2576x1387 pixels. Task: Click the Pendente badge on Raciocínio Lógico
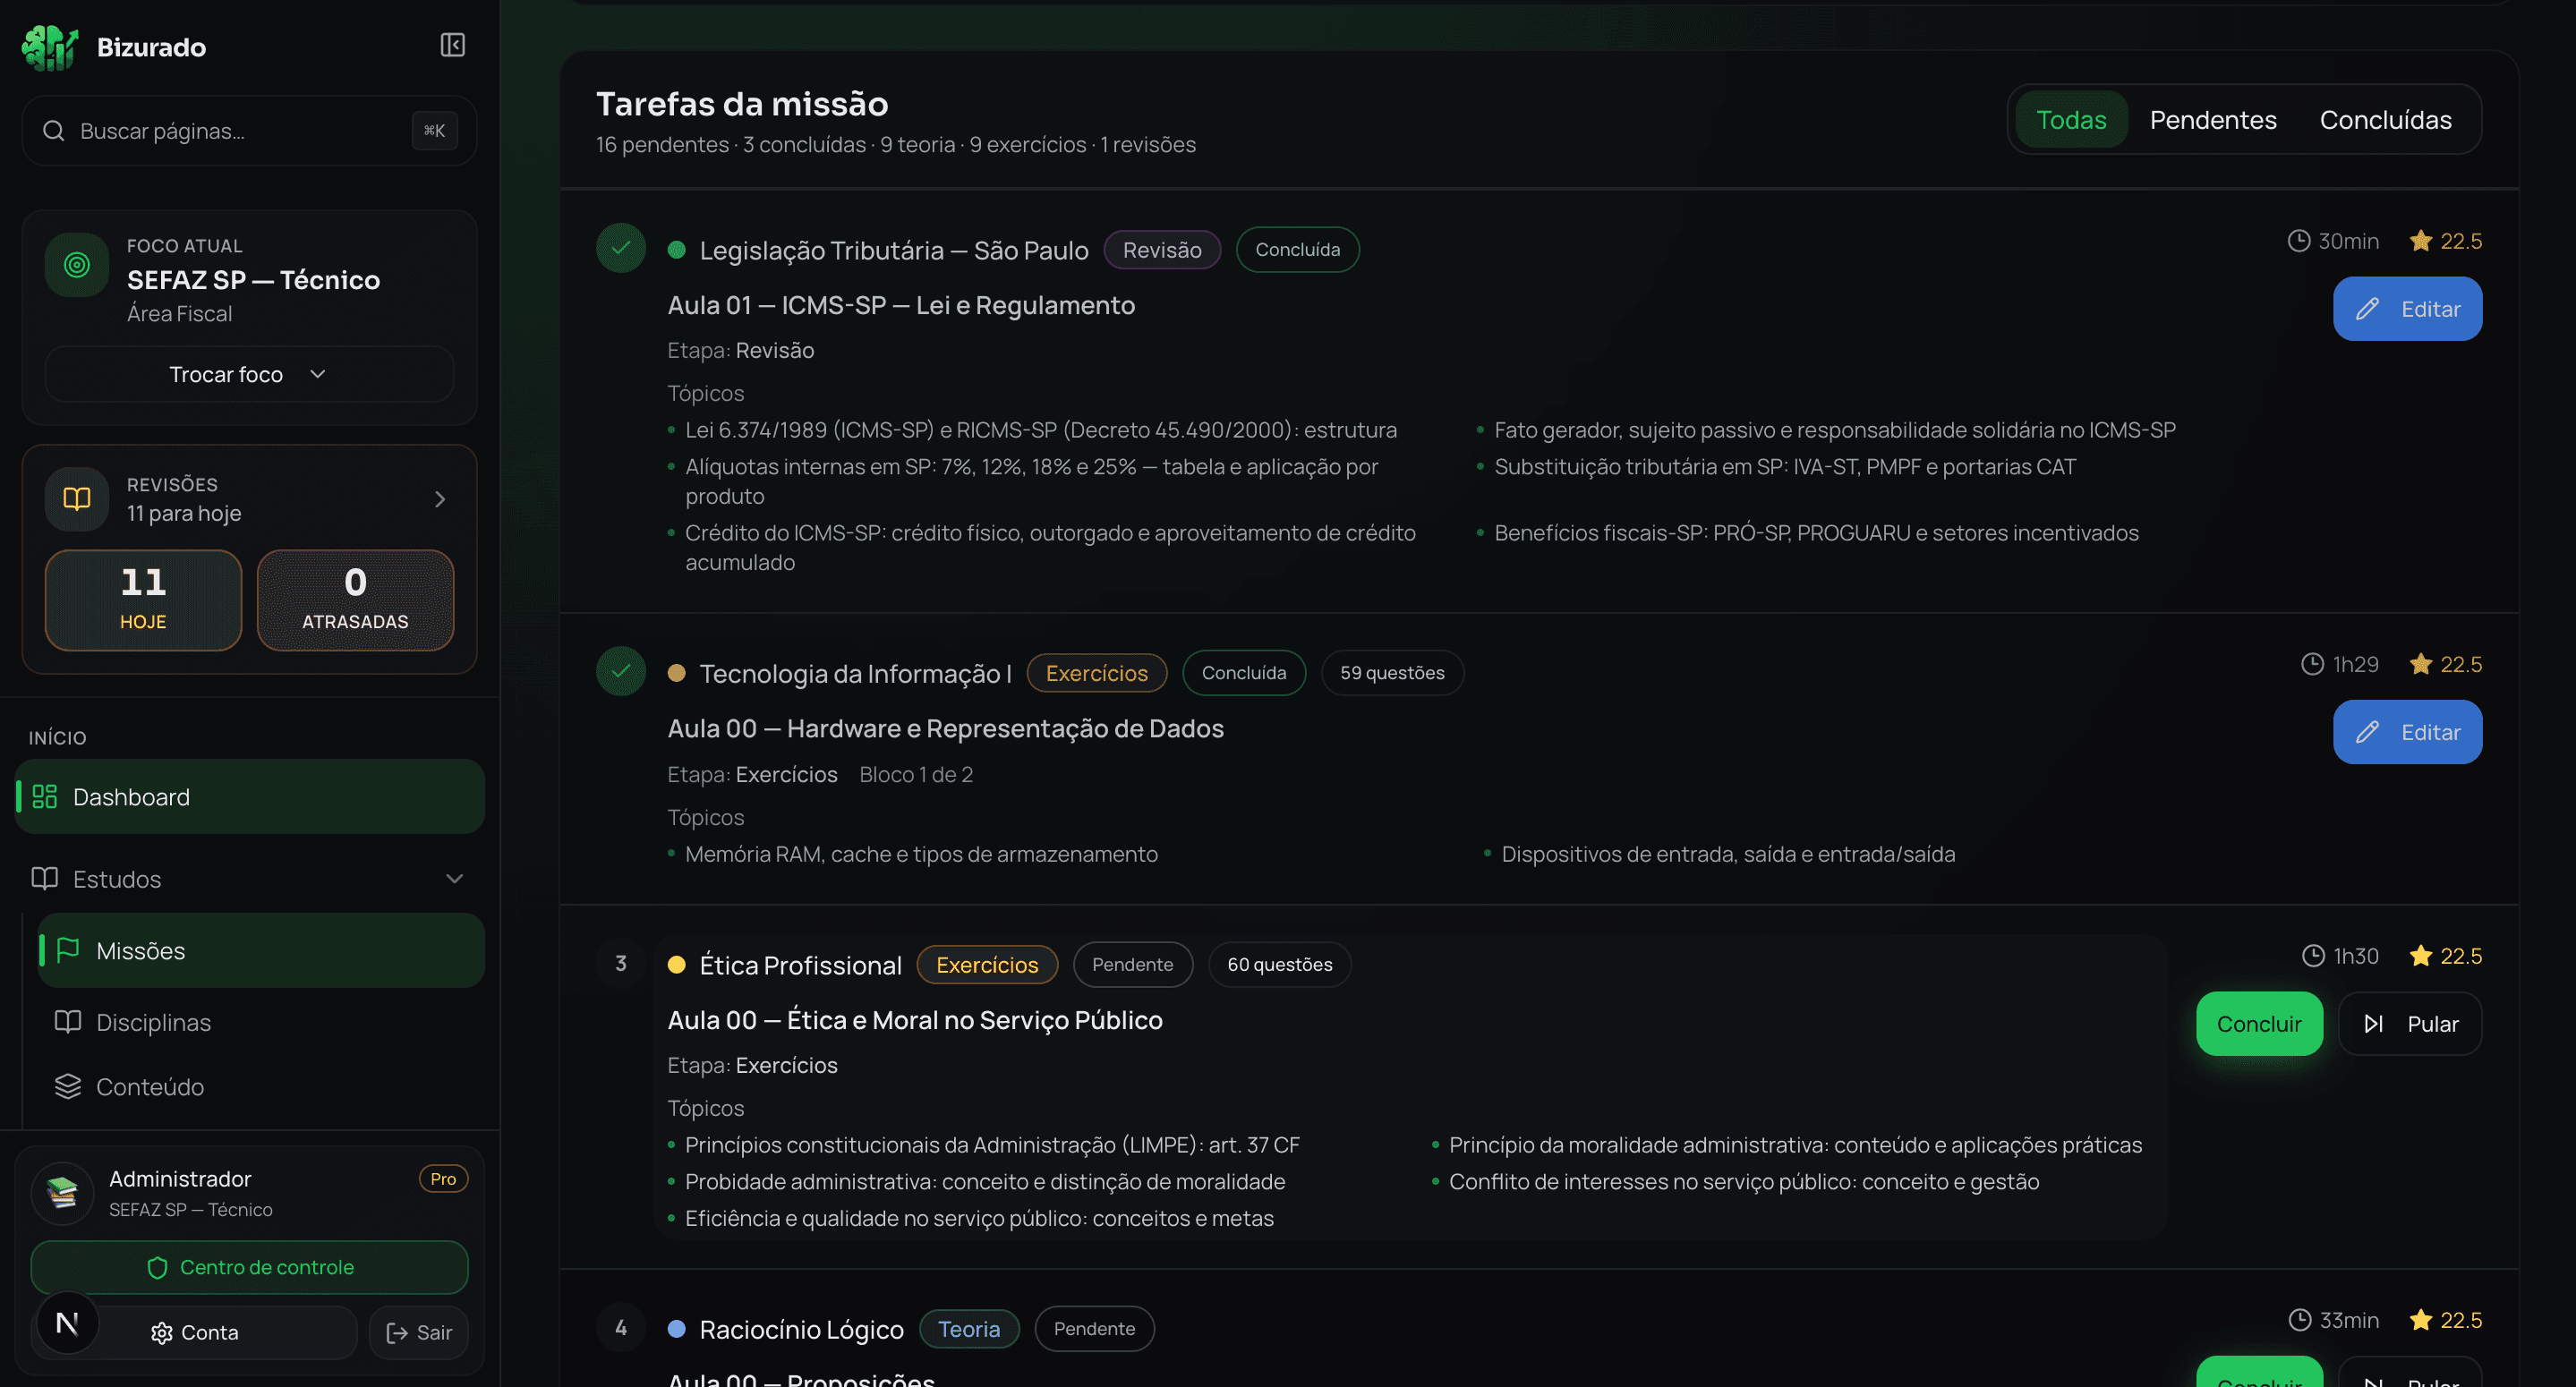(x=1094, y=1329)
